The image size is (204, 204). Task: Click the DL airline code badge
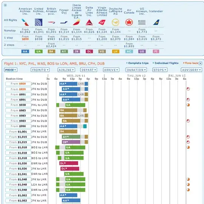point(89,51)
